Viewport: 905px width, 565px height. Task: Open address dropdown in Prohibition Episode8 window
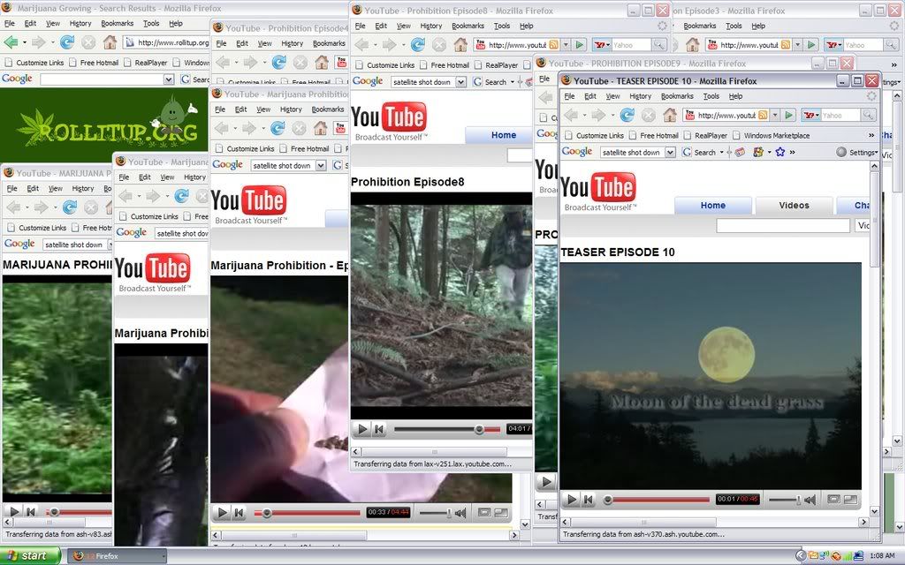pos(567,44)
